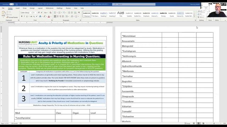Click the Shading paint bucket icon

72,17
